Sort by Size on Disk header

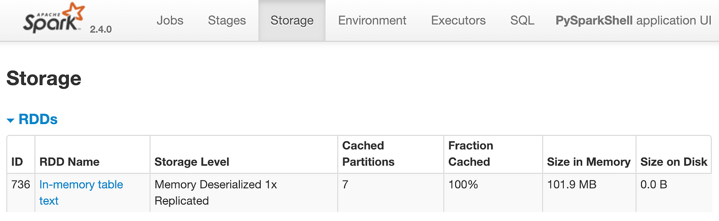(674, 162)
